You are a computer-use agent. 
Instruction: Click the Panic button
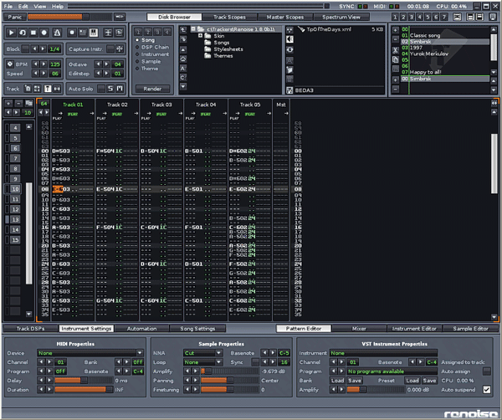pyautogui.click(x=15, y=17)
